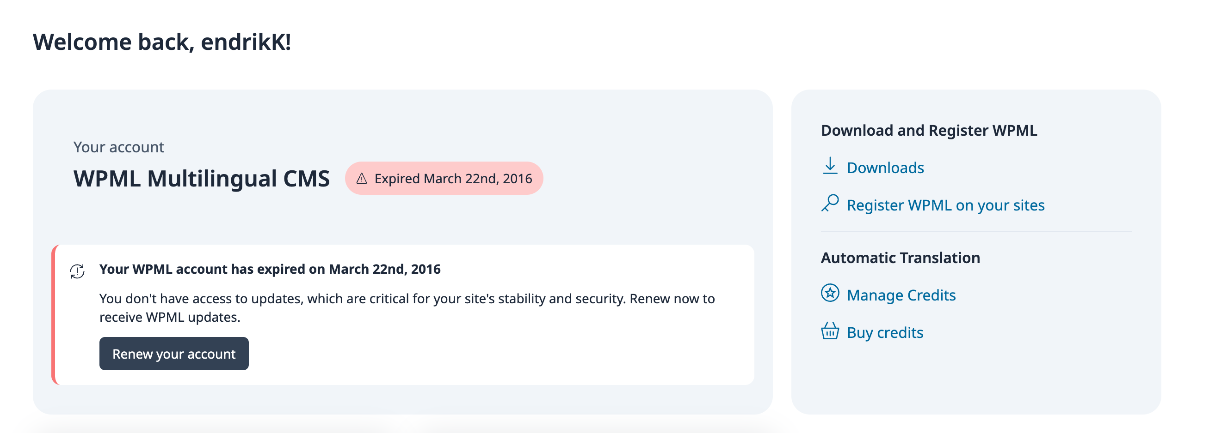Open the Manage Credits link
This screenshot has height=433, width=1209.
tap(901, 295)
